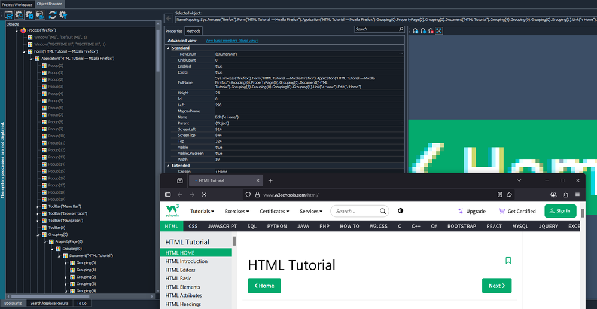Click the back arrow beside Selected object field
The height and width of the screenshot is (309, 597).
(x=169, y=19)
